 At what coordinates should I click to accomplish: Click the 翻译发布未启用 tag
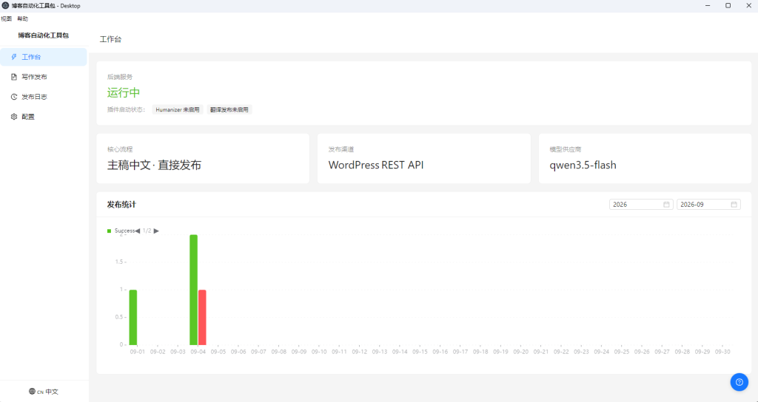[229, 109]
